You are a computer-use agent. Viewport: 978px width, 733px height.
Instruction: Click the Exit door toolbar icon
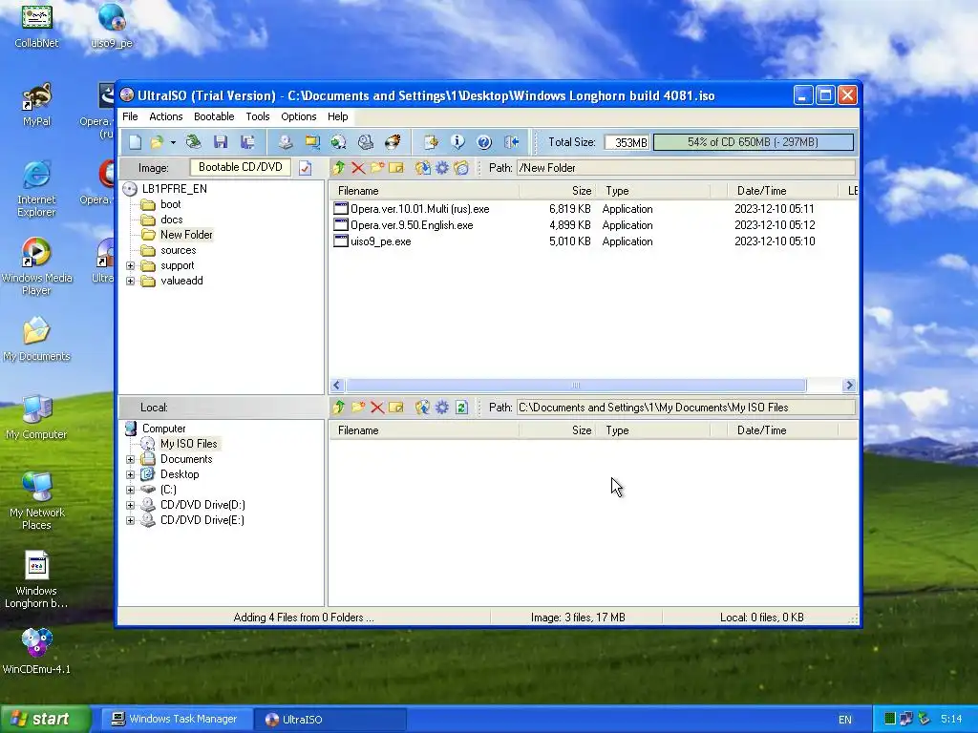(512, 142)
